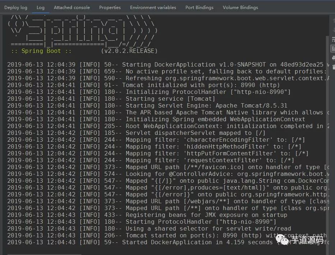Click the '[/error],produces=[text/html]' log line
Viewport: 335px width, 255px height.
click(168, 188)
